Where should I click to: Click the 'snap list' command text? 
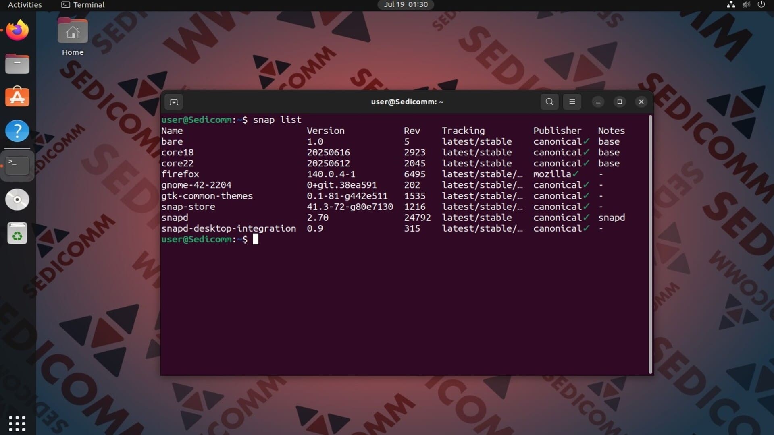pos(277,120)
